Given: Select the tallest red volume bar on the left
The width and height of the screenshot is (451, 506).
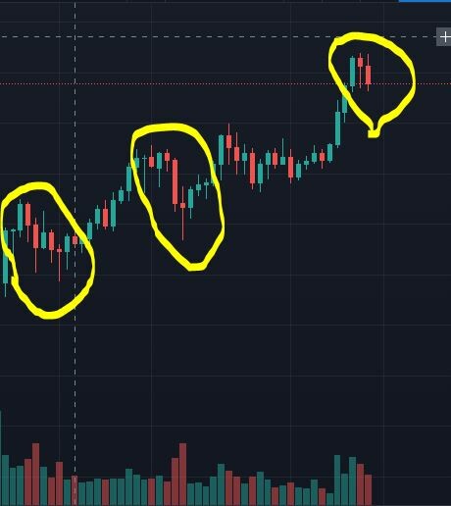Looking at the screenshot, I should pyautogui.click(x=35, y=474).
